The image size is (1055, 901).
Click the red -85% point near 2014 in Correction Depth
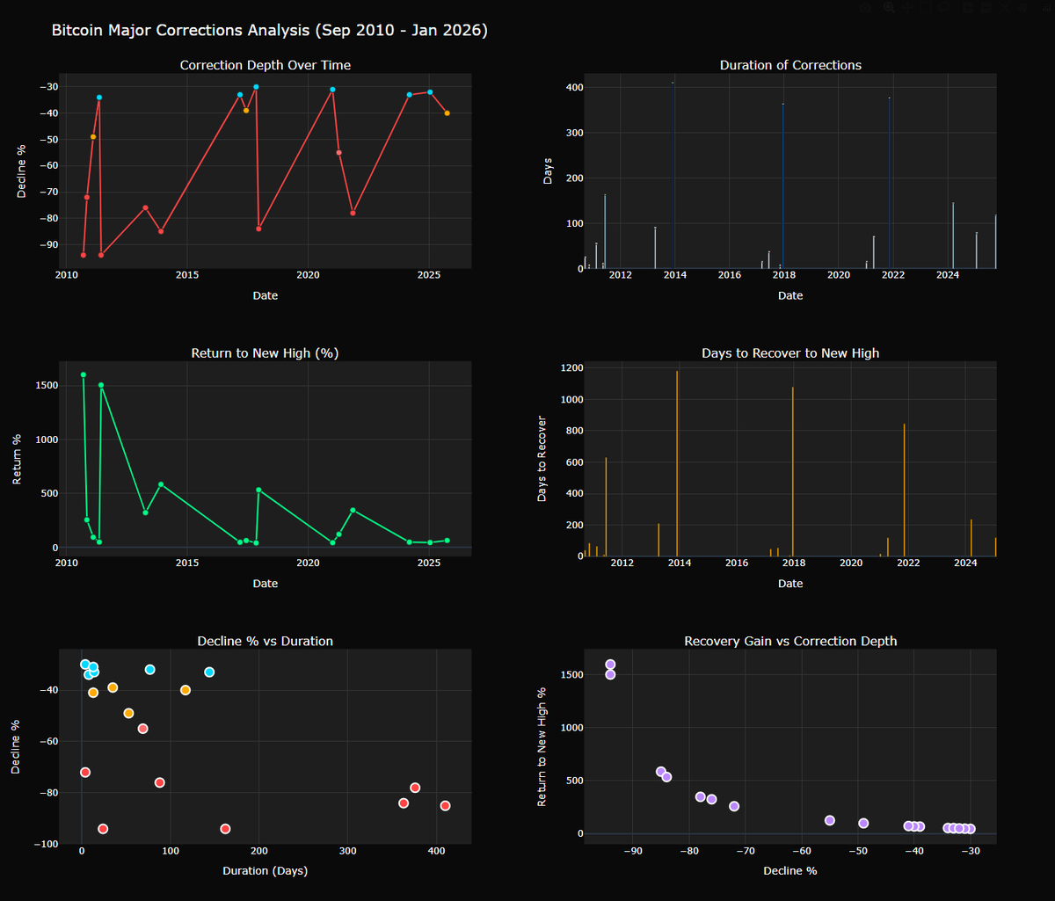[x=161, y=231]
